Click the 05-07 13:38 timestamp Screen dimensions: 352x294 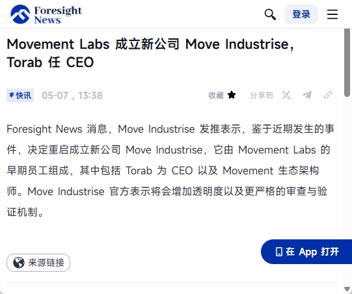pyautogui.click(x=72, y=96)
